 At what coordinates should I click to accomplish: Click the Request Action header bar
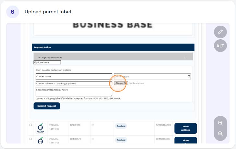113,47
